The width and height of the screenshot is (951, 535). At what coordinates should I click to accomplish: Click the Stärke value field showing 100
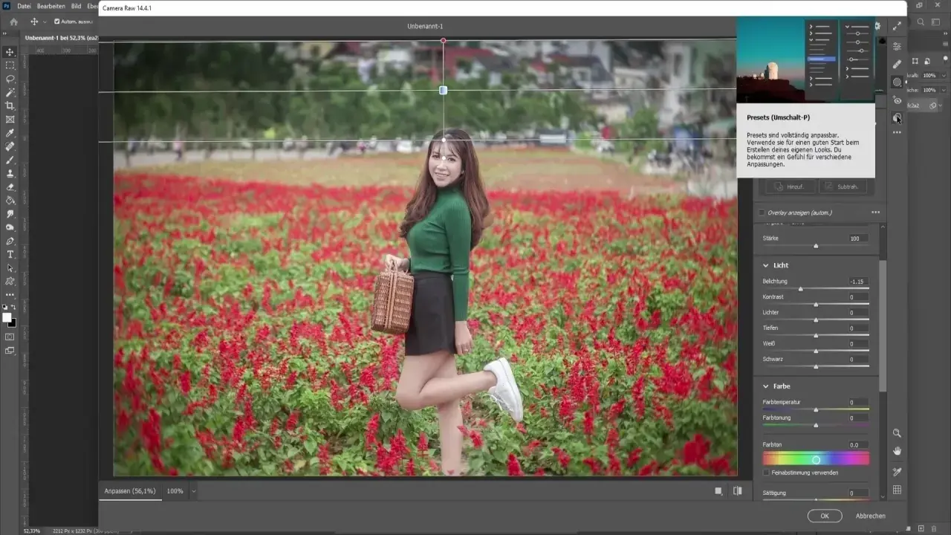[x=858, y=238]
